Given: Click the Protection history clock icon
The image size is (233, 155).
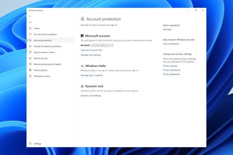Looking at the screenshot, I should (x=30, y=76).
